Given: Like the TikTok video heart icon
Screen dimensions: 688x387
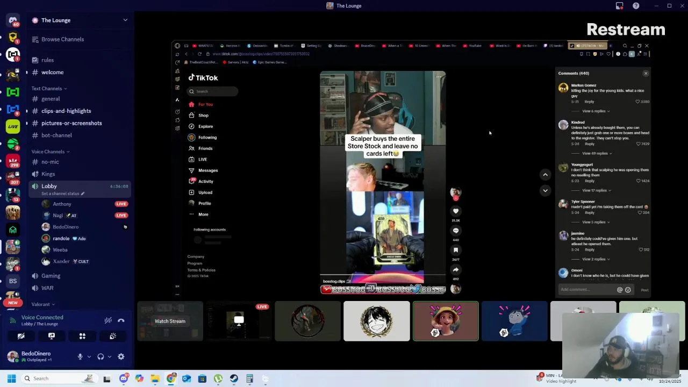Looking at the screenshot, I should 456,211.
